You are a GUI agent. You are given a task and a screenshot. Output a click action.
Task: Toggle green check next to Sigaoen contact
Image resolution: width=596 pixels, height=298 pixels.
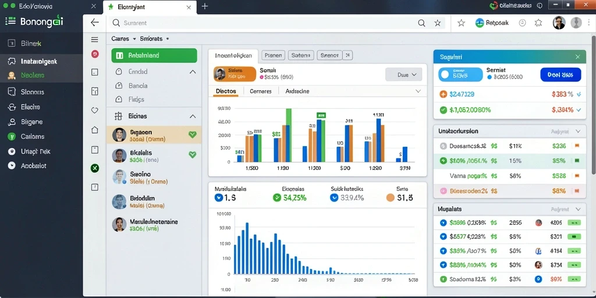click(192, 134)
